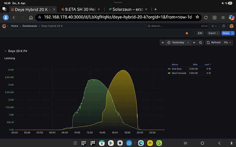The width and height of the screenshot is (236, 147).
Task: Unstar this dashboard with the orange star
Action: 186,33
